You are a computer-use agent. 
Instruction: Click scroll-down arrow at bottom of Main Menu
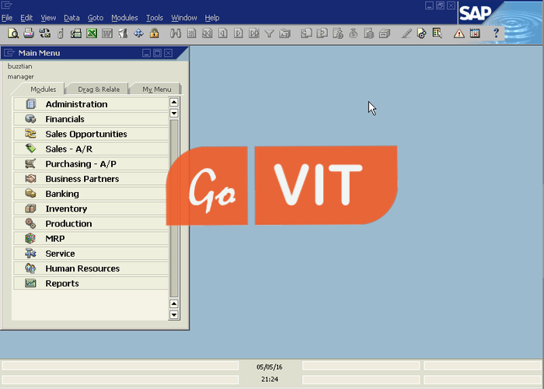pos(174,315)
